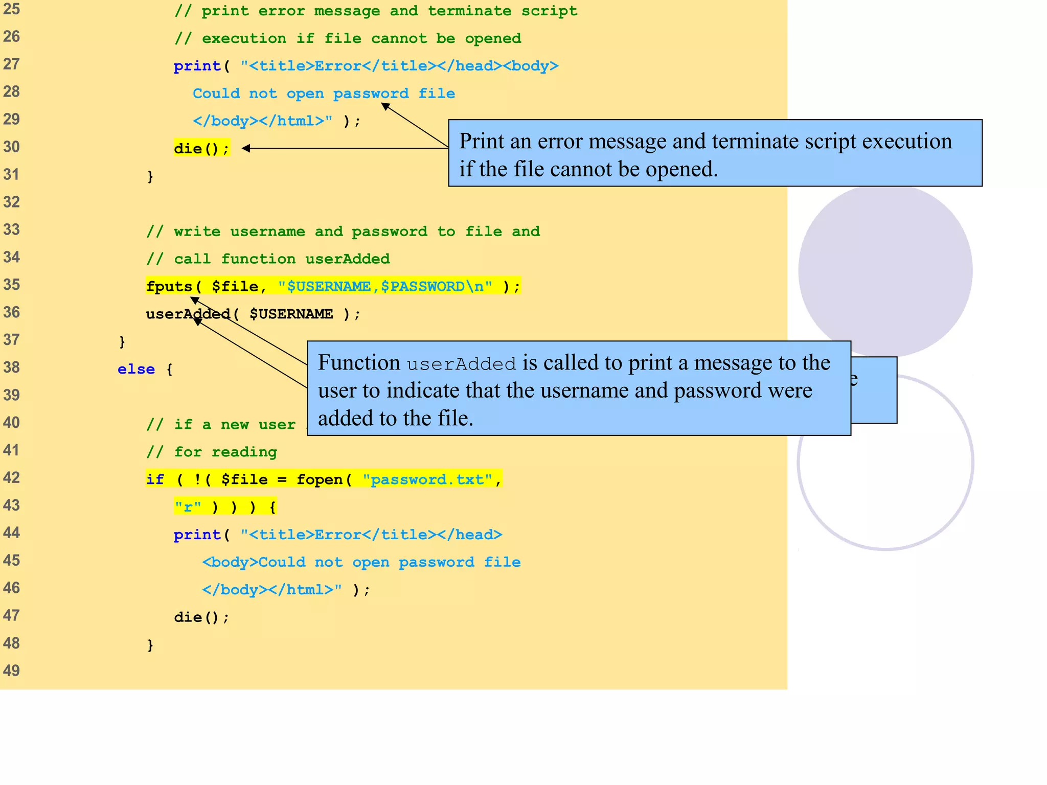The width and height of the screenshot is (1047, 785).
Task: Click line number 42
Action: point(12,478)
